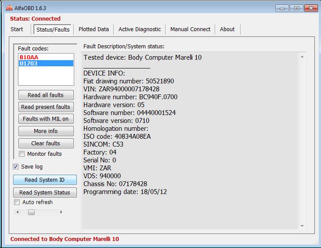The image size is (321, 248).
Task: Click the slider's left arrow
Action: [18, 212]
